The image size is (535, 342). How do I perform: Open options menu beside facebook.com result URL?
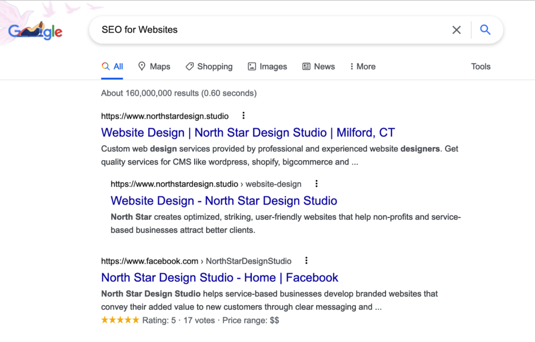pyautogui.click(x=306, y=261)
